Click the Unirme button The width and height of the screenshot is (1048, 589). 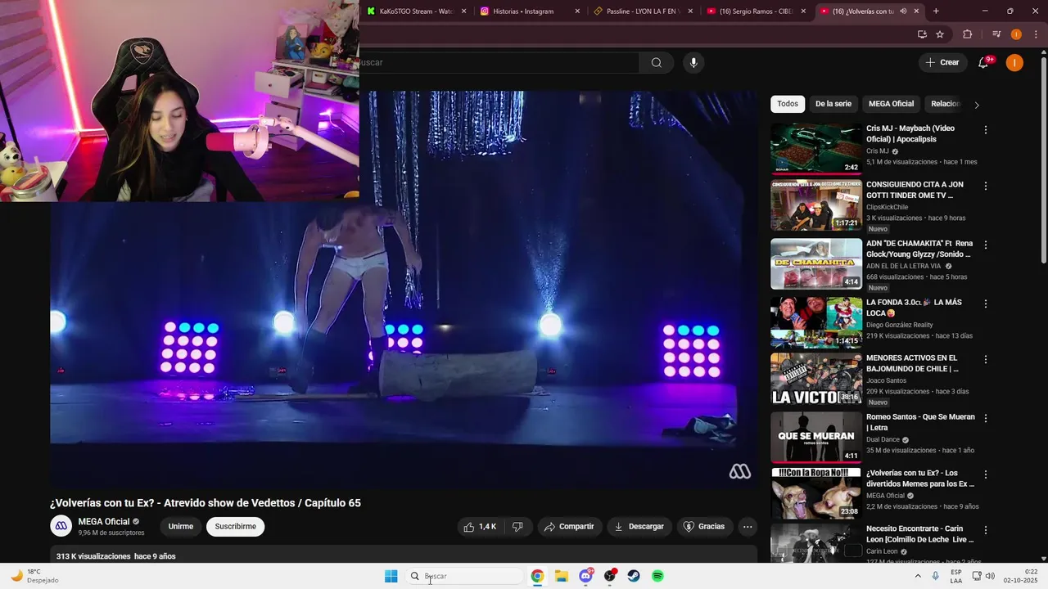point(181,527)
